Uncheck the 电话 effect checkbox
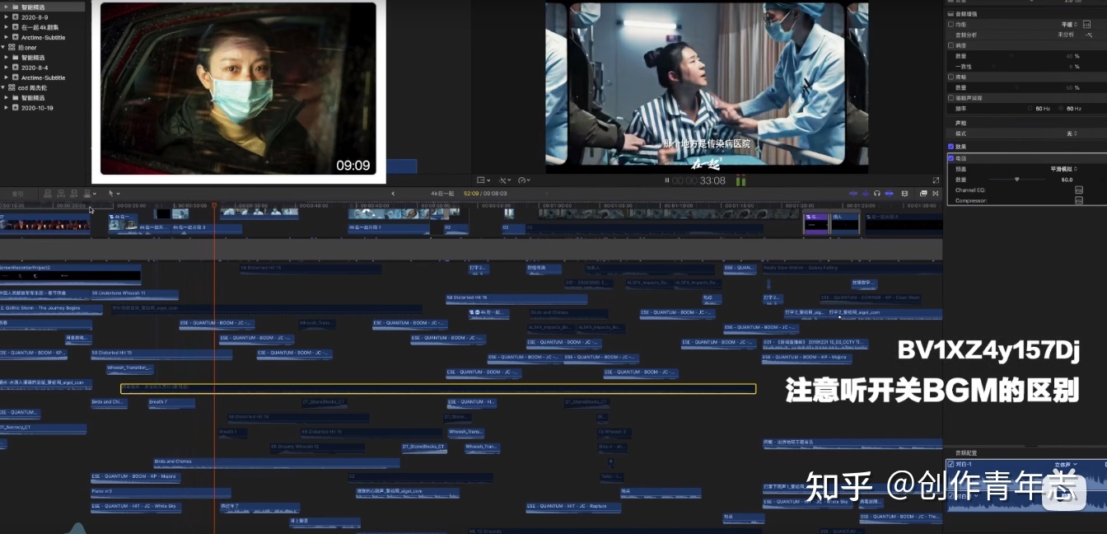 click(x=951, y=157)
